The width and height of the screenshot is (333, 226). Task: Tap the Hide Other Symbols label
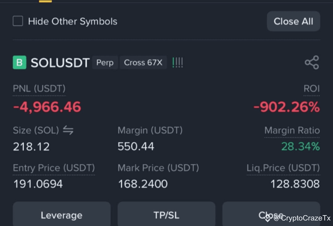73,22
